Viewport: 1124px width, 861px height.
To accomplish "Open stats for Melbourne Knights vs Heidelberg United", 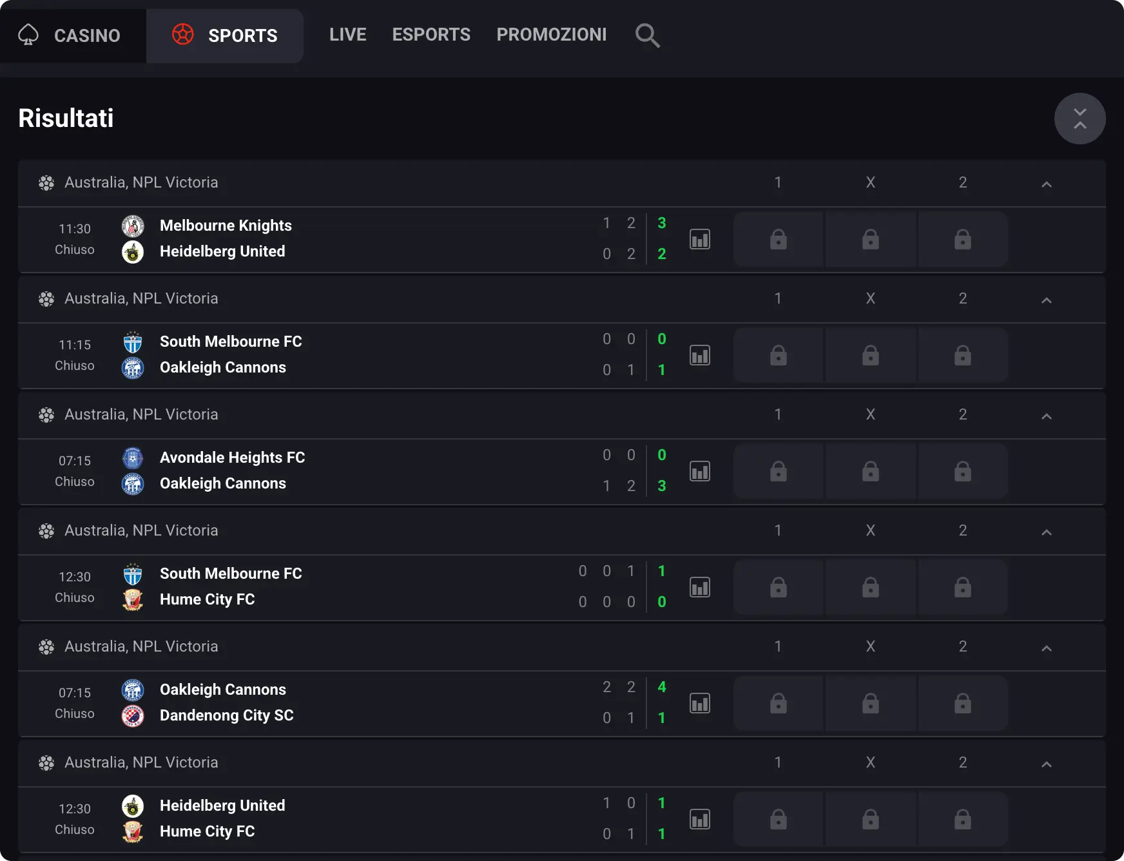I will [x=700, y=239].
